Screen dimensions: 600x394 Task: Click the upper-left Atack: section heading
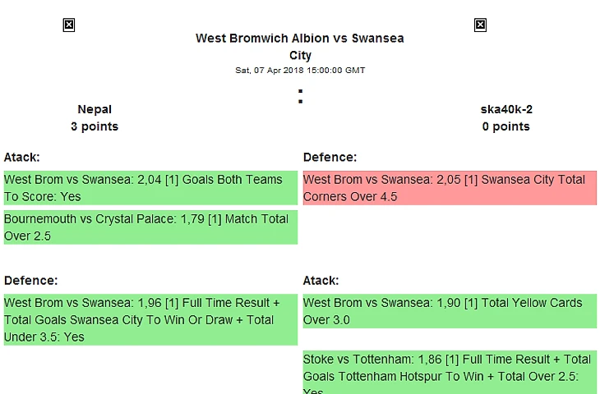point(22,157)
